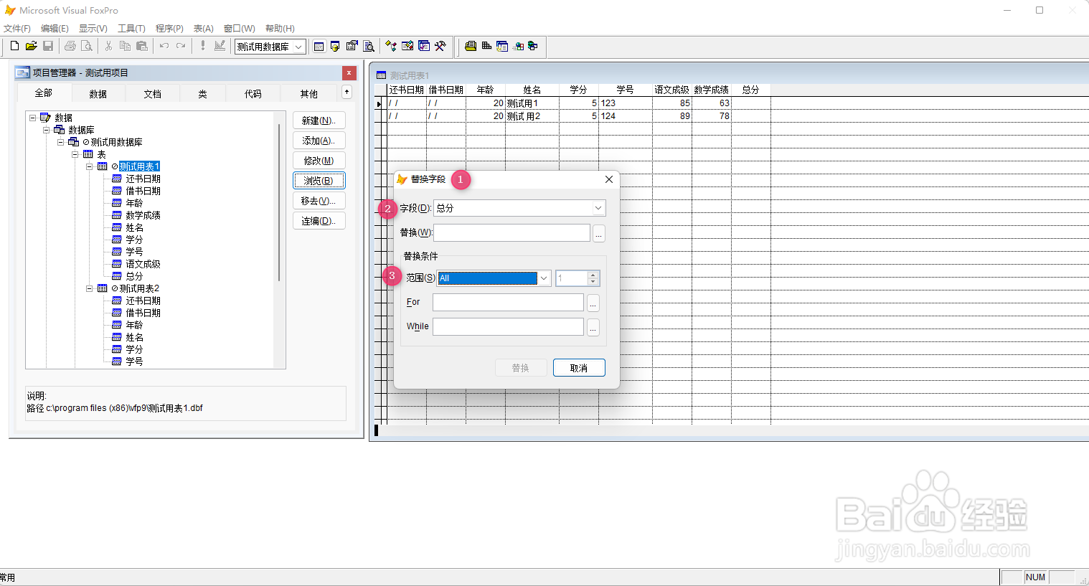Copy selection using the Copy toolbar icon
1089x586 pixels.
click(x=125, y=46)
